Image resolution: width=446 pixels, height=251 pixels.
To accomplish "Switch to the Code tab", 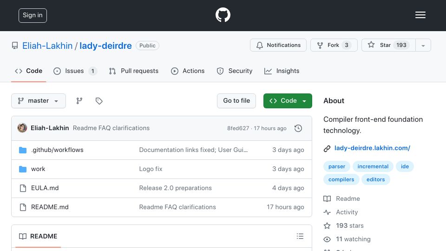I will [x=29, y=71].
